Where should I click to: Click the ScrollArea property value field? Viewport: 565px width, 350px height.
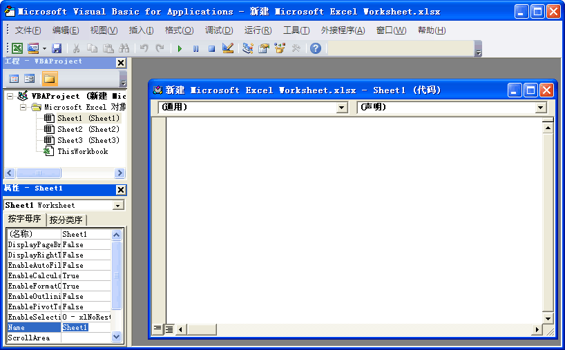[x=86, y=338]
